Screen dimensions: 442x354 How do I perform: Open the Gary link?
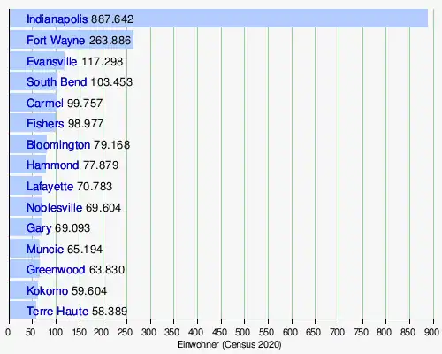[39, 228]
